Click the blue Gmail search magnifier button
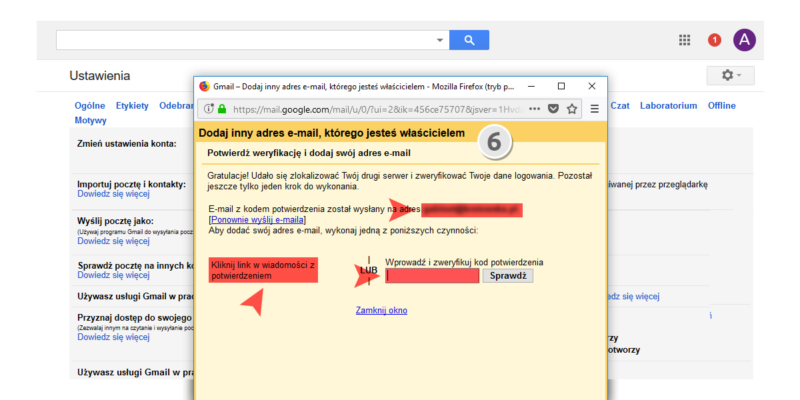 [x=469, y=40]
